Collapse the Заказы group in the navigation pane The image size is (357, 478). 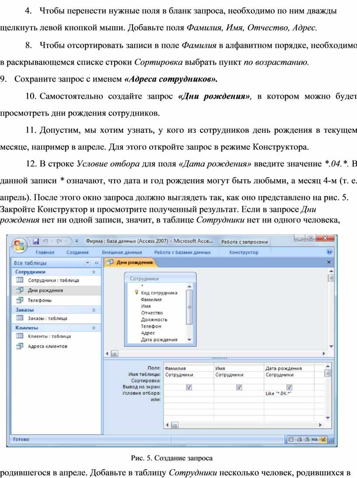pos(94,310)
